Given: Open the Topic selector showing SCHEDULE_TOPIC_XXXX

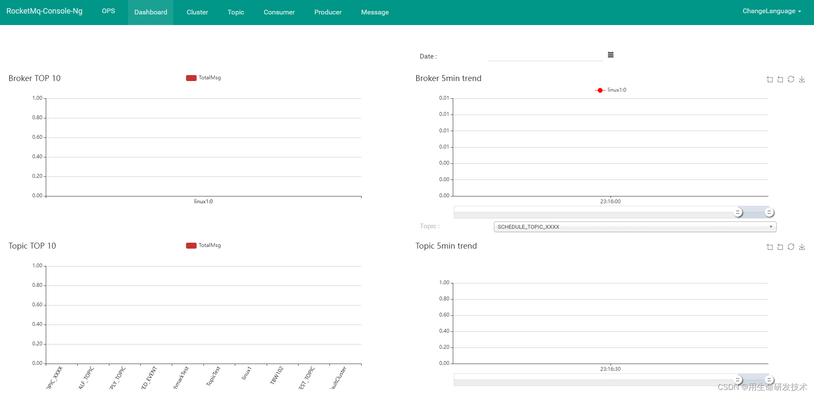Looking at the screenshot, I should (635, 227).
